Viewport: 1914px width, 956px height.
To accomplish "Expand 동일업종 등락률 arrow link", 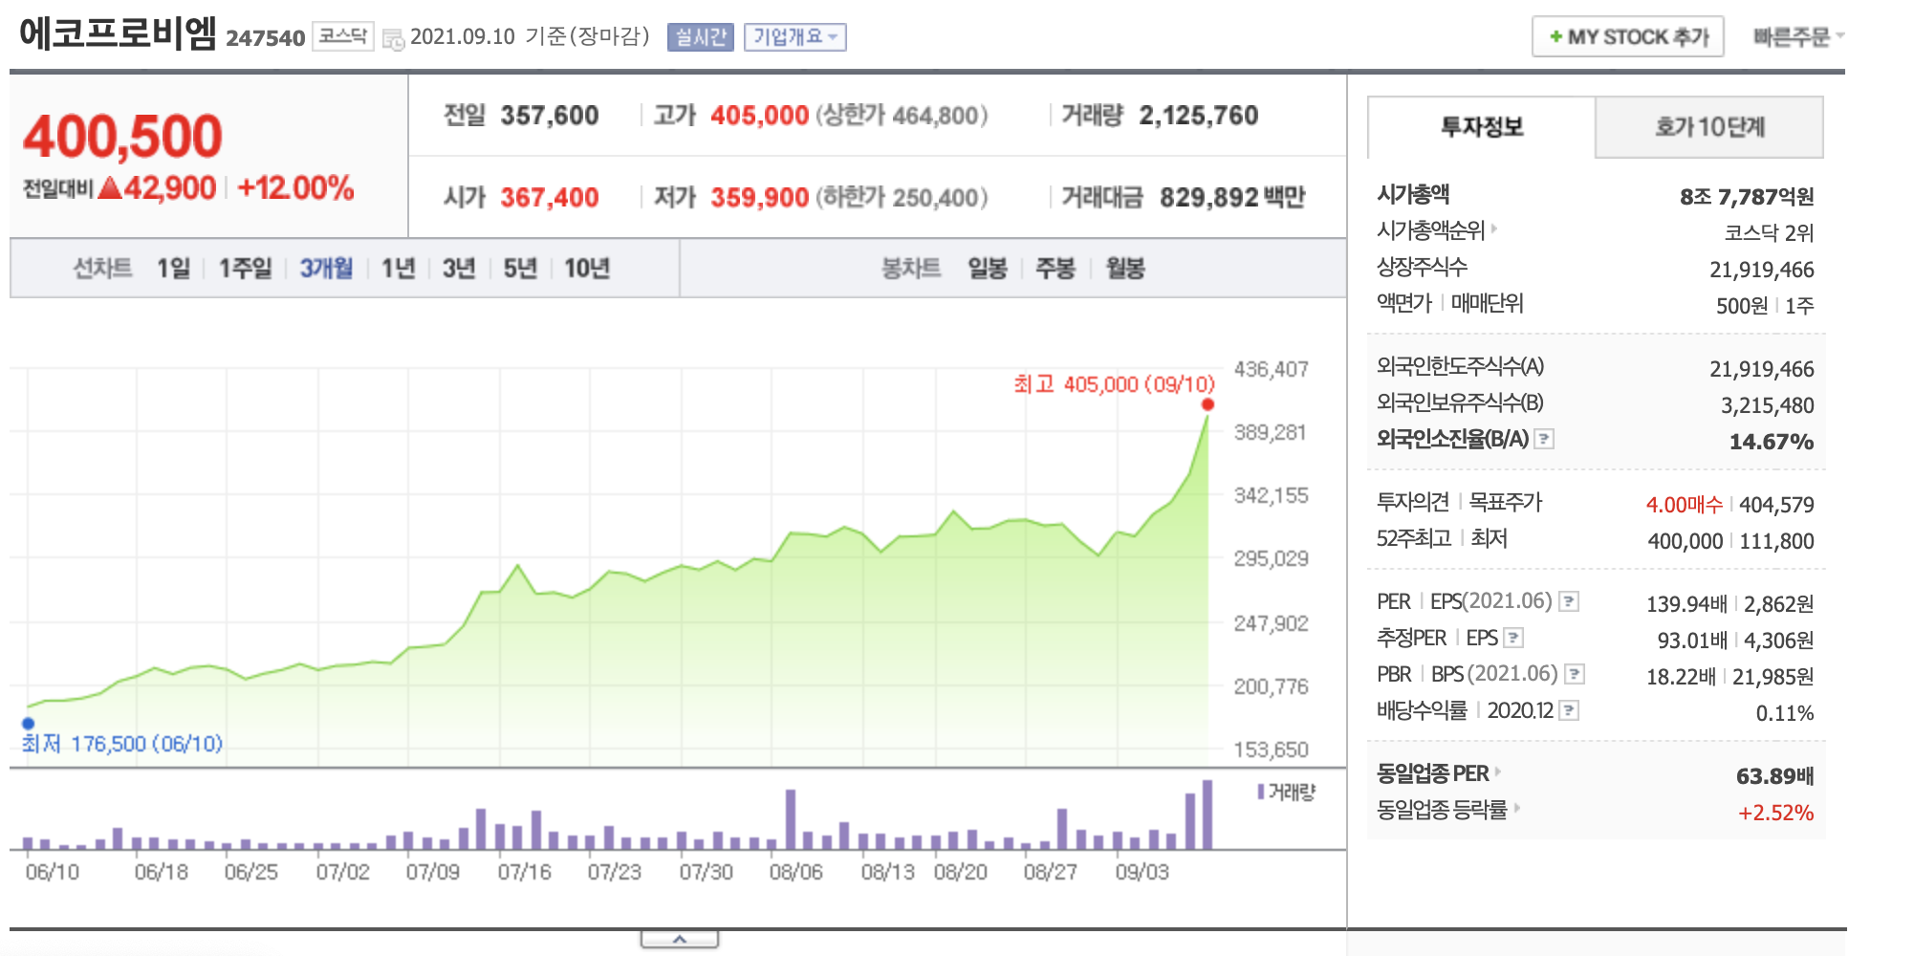I will (1516, 808).
